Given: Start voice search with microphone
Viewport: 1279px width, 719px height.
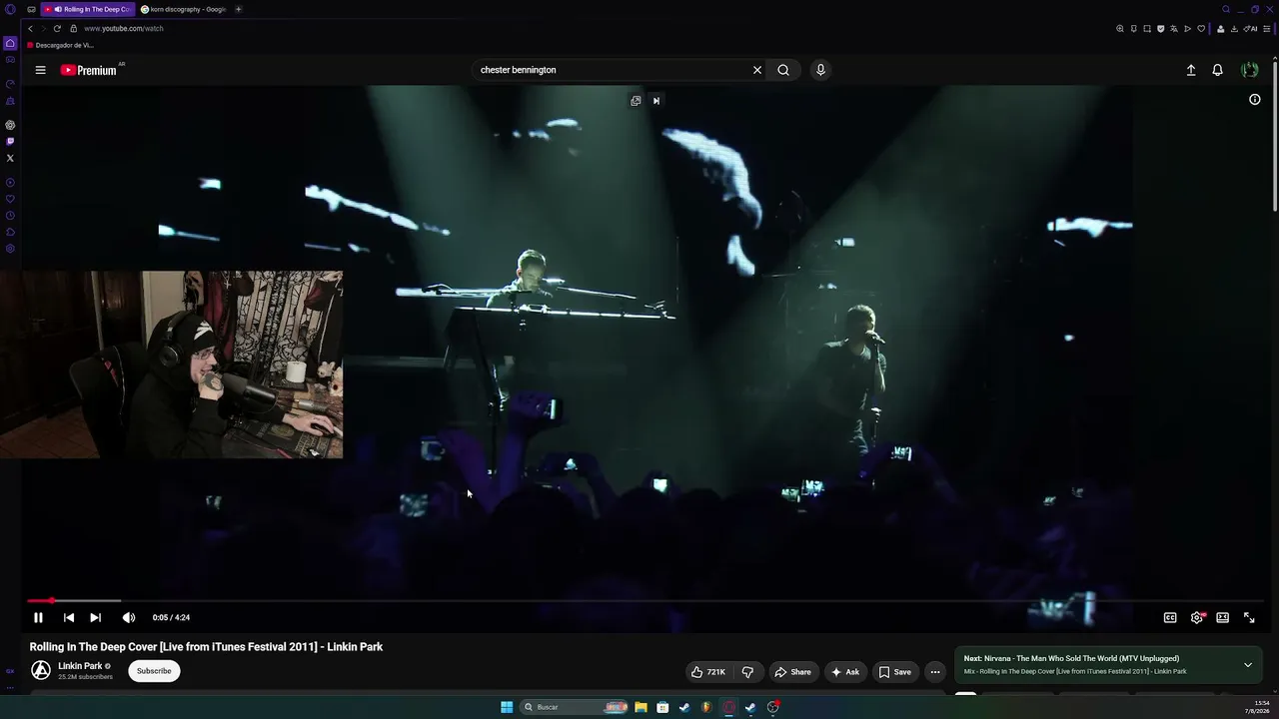Looking at the screenshot, I should click(820, 70).
